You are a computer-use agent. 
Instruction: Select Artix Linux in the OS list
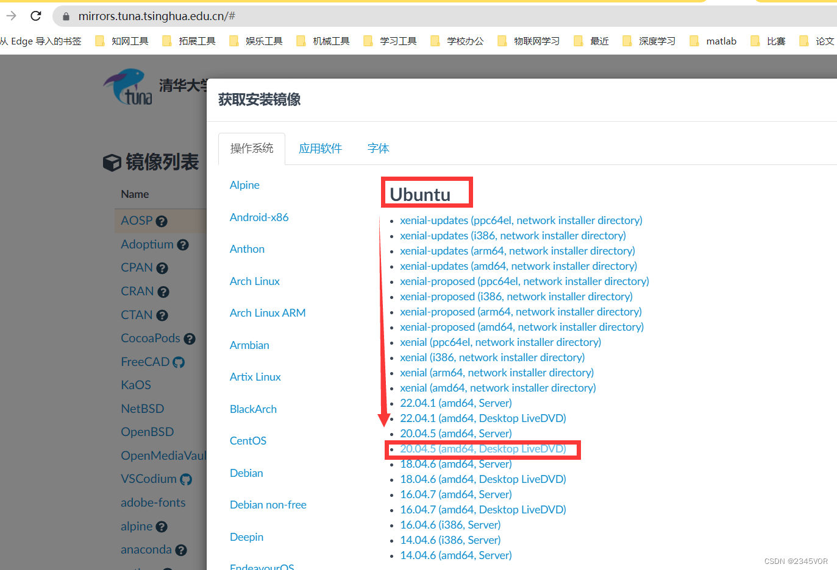click(x=255, y=377)
